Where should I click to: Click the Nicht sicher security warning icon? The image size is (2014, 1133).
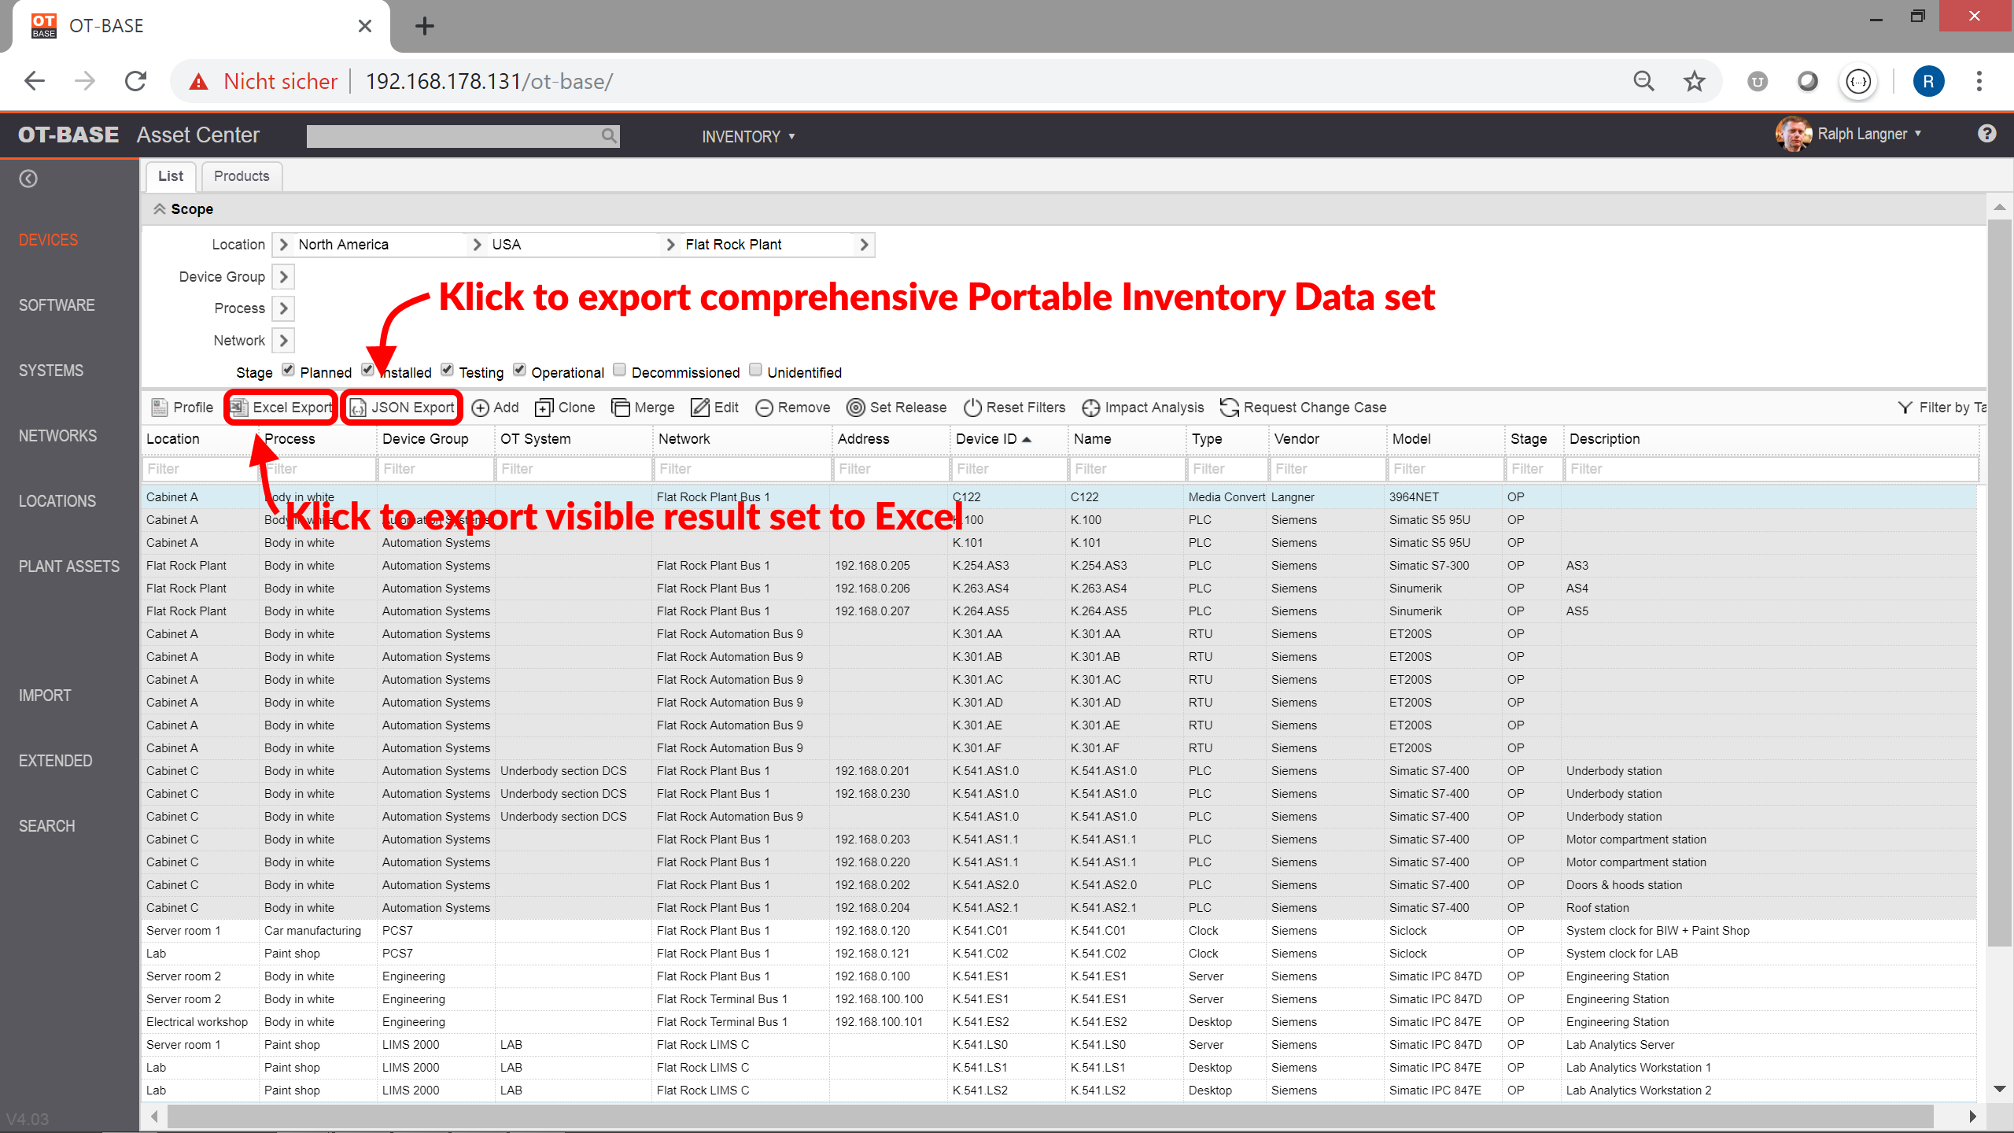pos(199,81)
